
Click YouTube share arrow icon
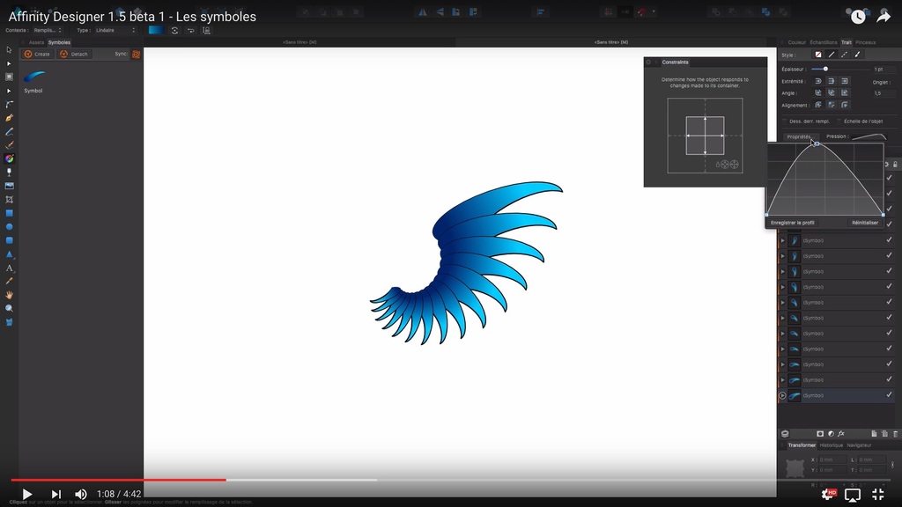[883, 17]
